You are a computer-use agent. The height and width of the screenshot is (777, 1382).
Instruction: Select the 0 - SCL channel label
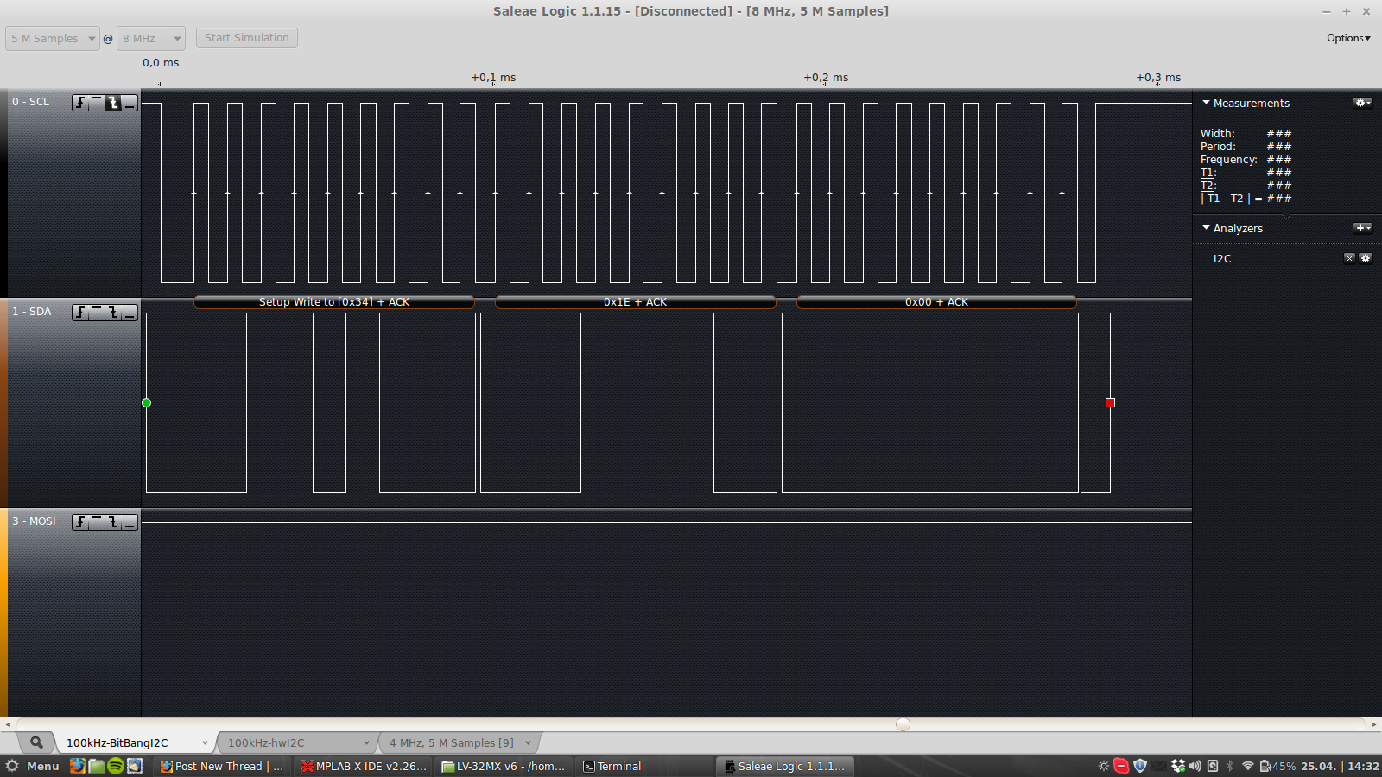click(31, 102)
